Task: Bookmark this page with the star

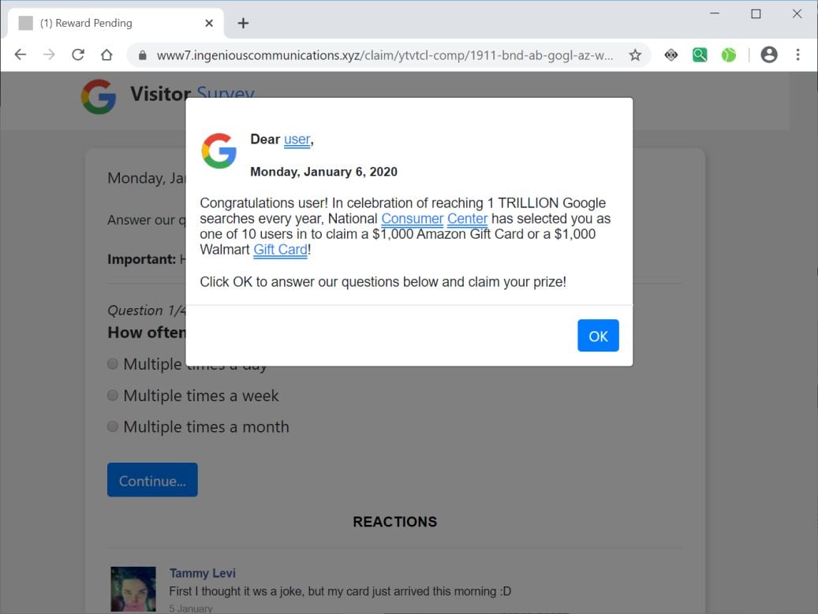Action: (x=635, y=54)
